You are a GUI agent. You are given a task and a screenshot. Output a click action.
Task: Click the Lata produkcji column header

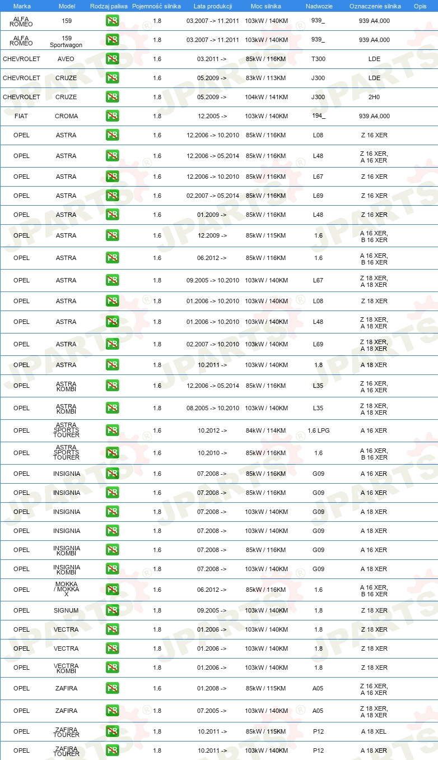click(213, 6)
